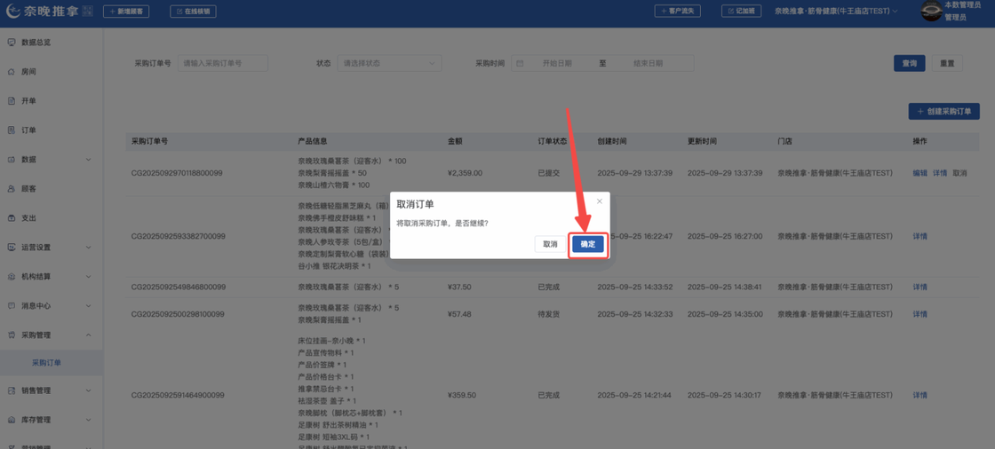Screen dimensions: 995x449
Task: Open 支出 via its wallet icon
Action: pos(11,217)
